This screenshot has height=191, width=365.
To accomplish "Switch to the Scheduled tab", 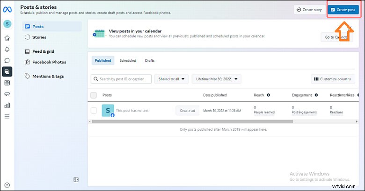I will point(128,60).
